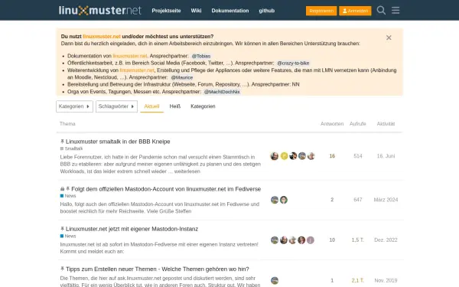Click second avatar in Fediverse topic row
Image resolution: width=459 pixels, height=287 pixels.
click(x=284, y=200)
